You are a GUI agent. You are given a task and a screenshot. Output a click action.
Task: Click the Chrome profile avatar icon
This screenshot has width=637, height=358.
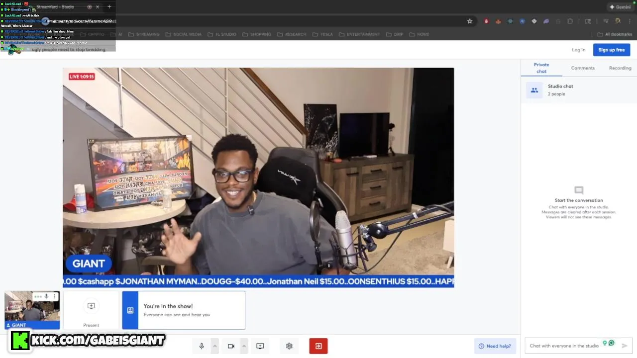click(x=618, y=21)
